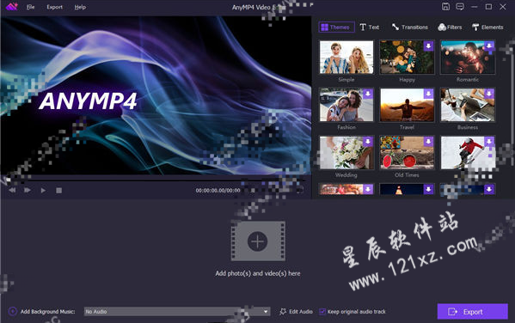Switch to the Filters tab

click(x=450, y=27)
